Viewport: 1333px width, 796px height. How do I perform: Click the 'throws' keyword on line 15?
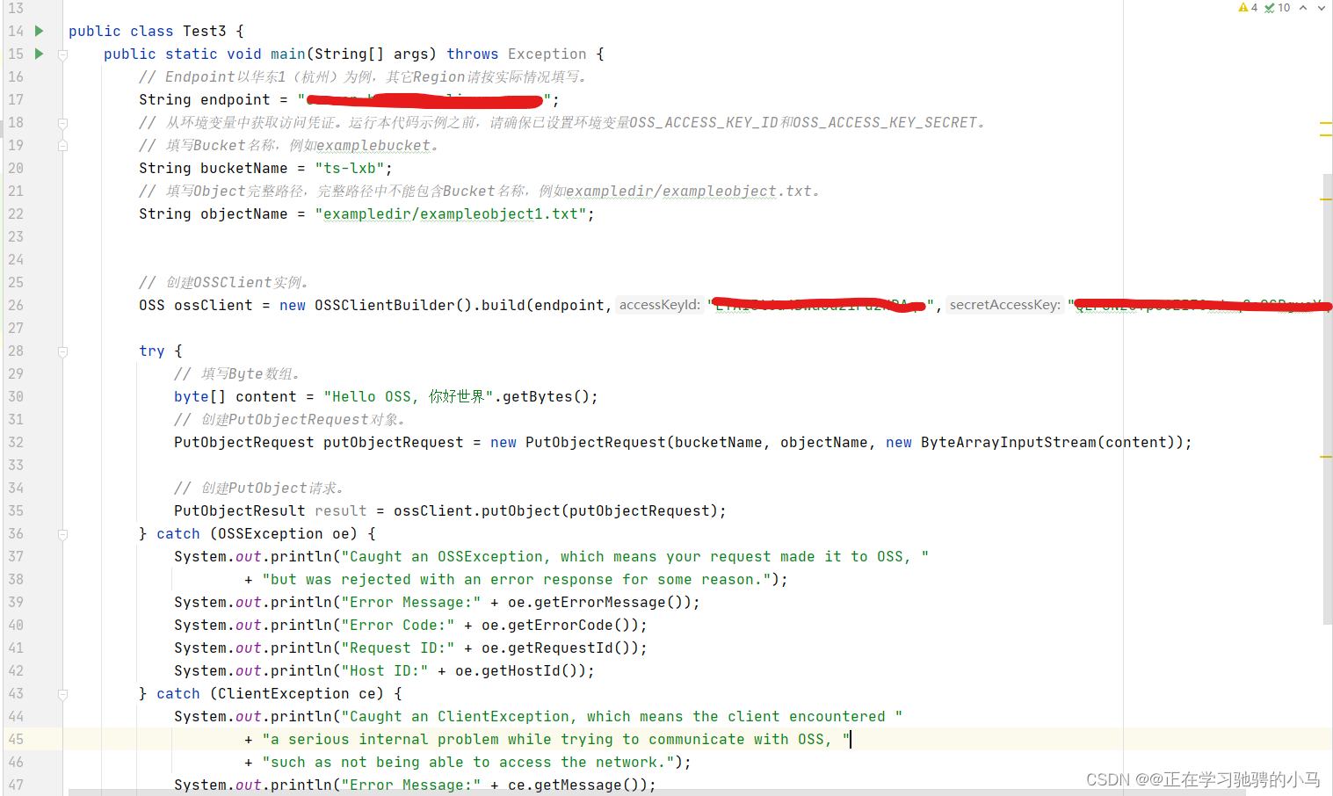[473, 54]
